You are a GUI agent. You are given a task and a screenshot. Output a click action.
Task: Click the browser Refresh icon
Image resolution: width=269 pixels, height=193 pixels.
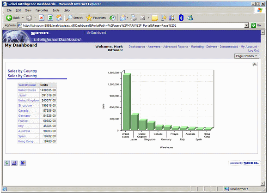[x=50, y=18]
